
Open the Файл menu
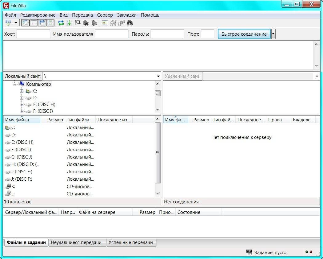pyautogui.click(x=10, y=15)
